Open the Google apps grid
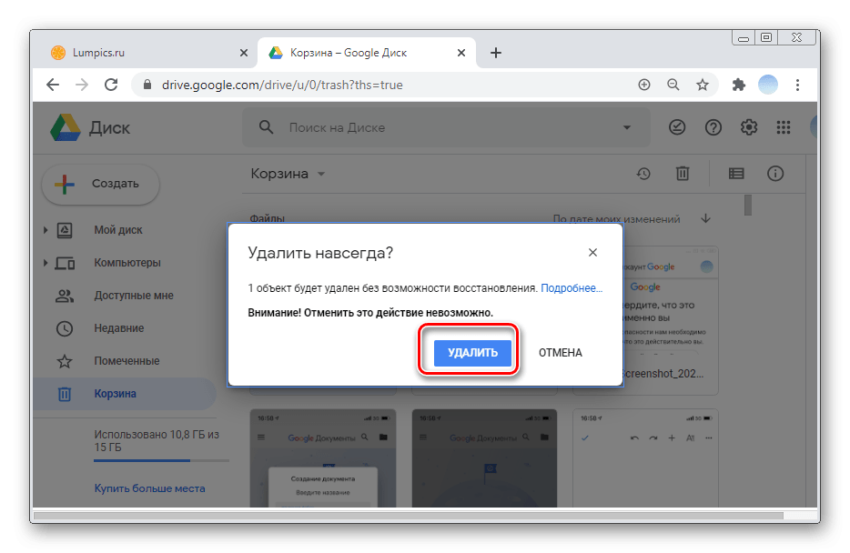Viewport: 850px width, 553px height. pos(784,127)
